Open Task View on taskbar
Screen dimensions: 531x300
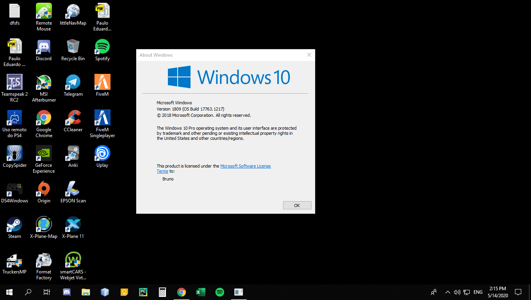click(47, 292)
